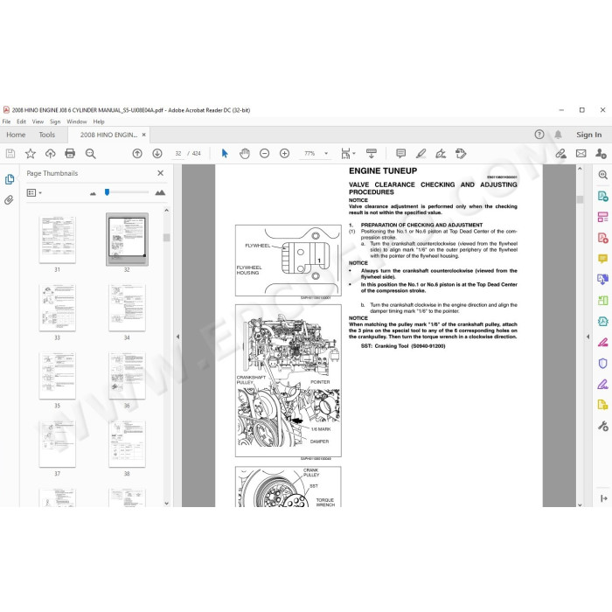Click the thumbnails panel scroll down arrow
This screenshot has width=612, height=612.
tap(167, 503)
